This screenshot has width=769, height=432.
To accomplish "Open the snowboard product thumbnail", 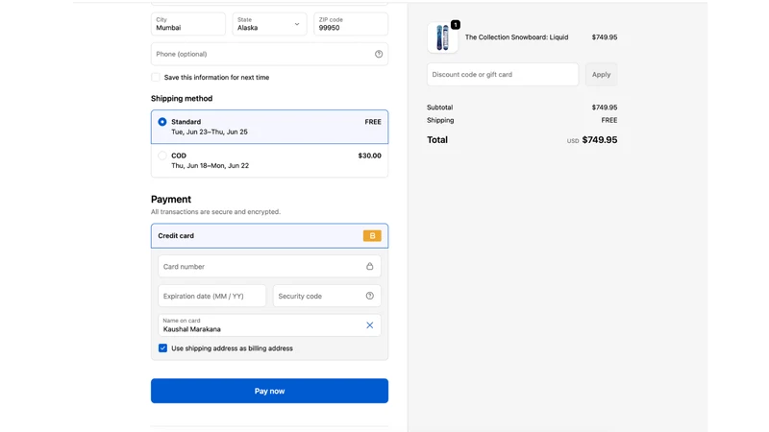I will coord(442,37).
